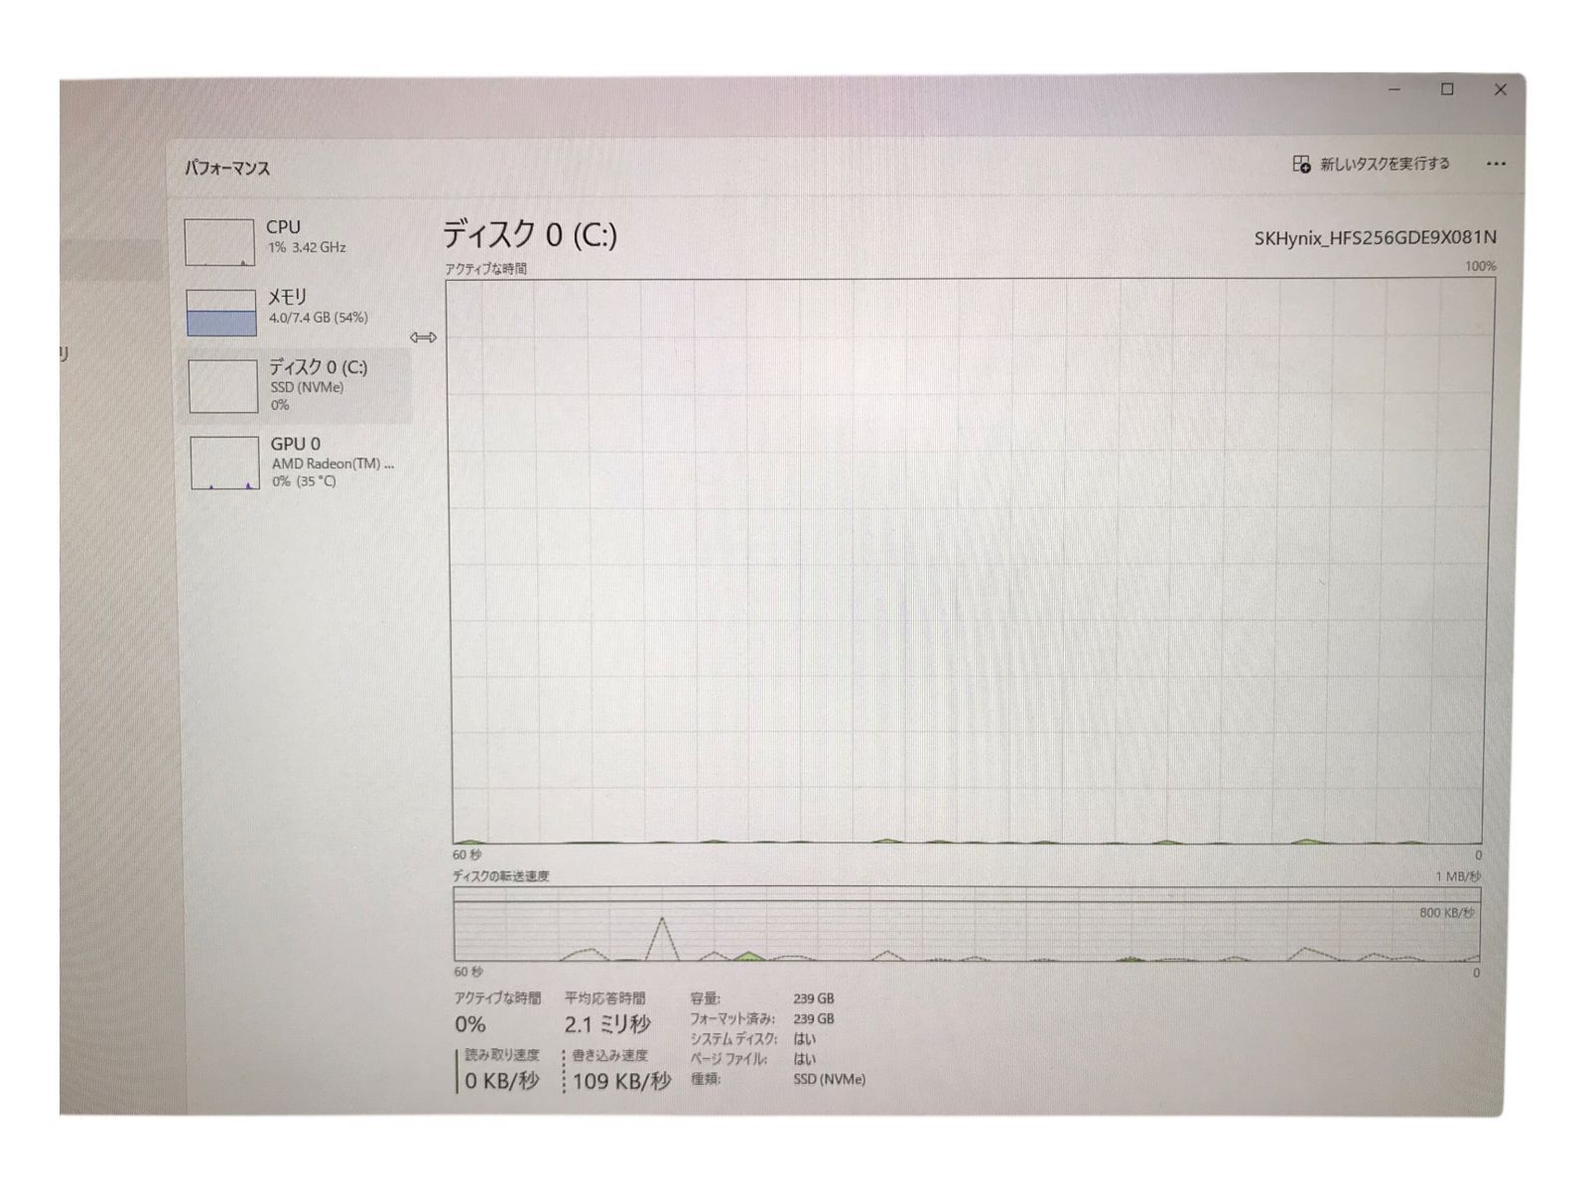Click the 読み取り速度 0 KB/秒 value
The height and width of the screenshot is (1191, 1588).
point(502,1081)
